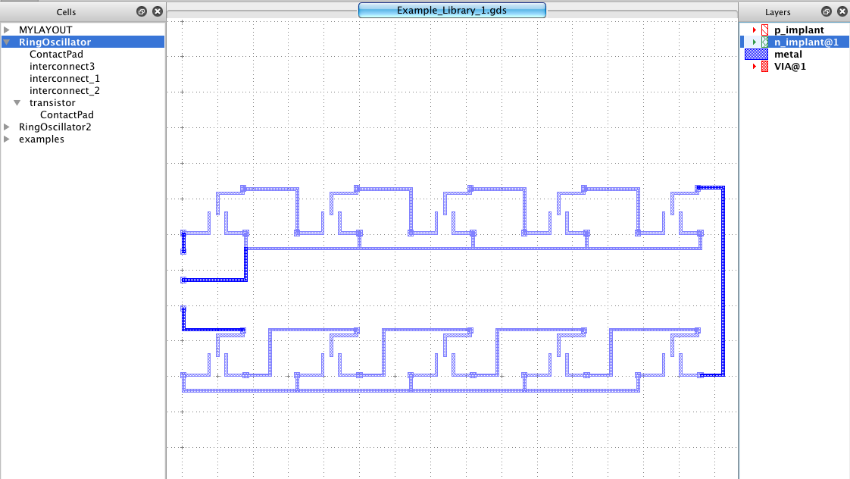
Task: Click the long bottom horizontal metal bus
Action: [x=411, y=390]
